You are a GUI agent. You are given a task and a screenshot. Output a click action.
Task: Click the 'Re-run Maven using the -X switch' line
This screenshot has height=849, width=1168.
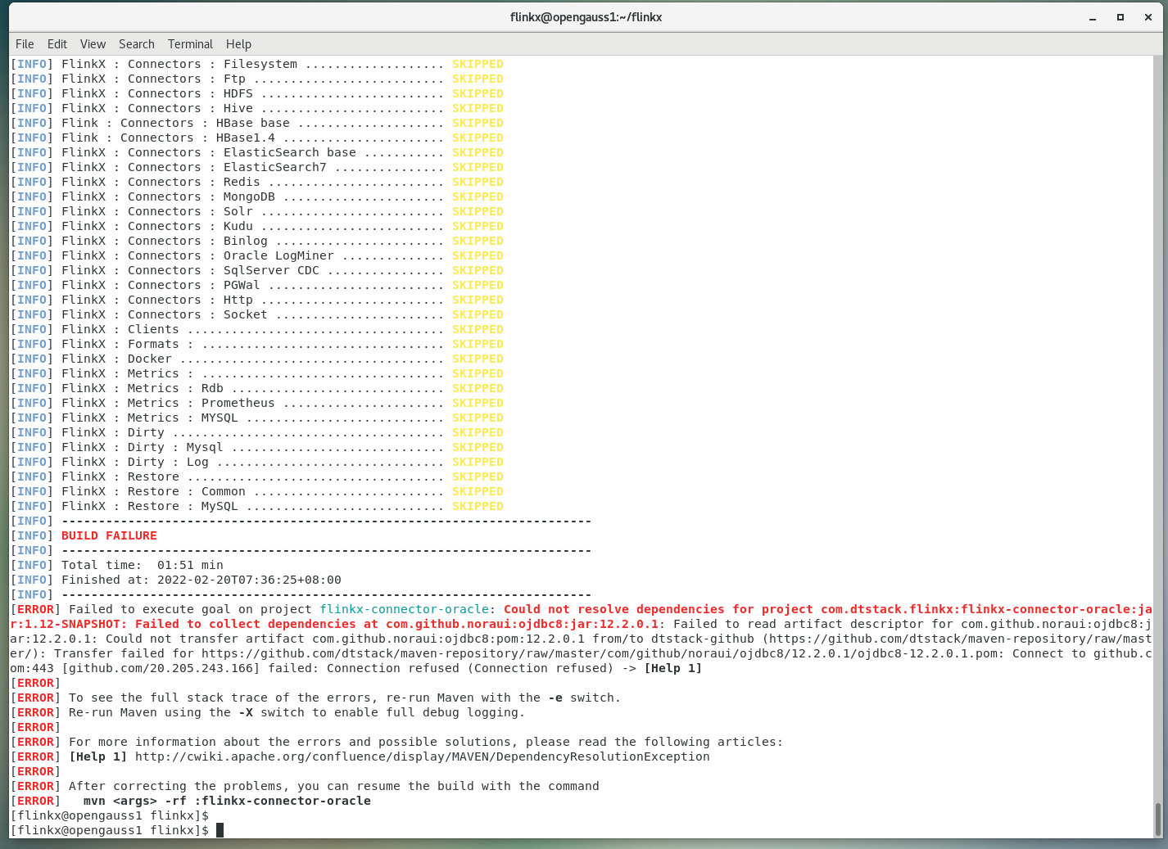[x=268, y=712]
